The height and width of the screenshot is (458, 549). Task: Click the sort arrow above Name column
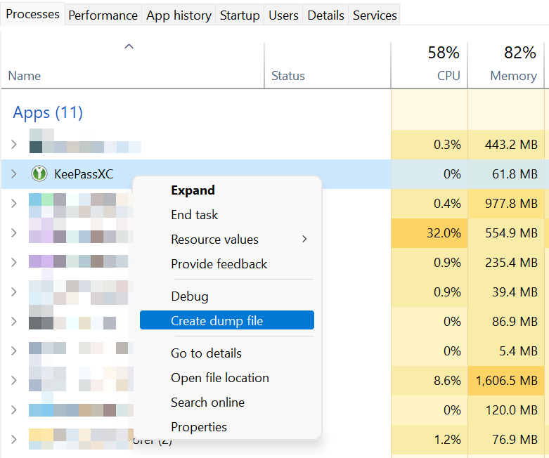pos(129,46)
